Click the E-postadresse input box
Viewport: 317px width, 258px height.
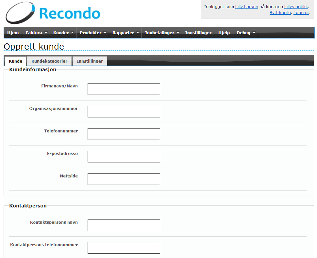pyautogui.click(x=124, y=157)
